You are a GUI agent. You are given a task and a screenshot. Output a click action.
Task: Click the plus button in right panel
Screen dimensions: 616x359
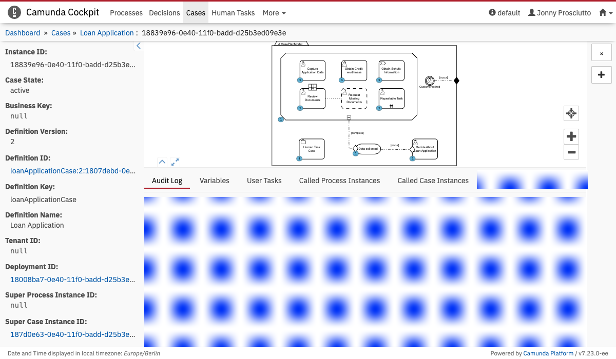tap(601, 75)
